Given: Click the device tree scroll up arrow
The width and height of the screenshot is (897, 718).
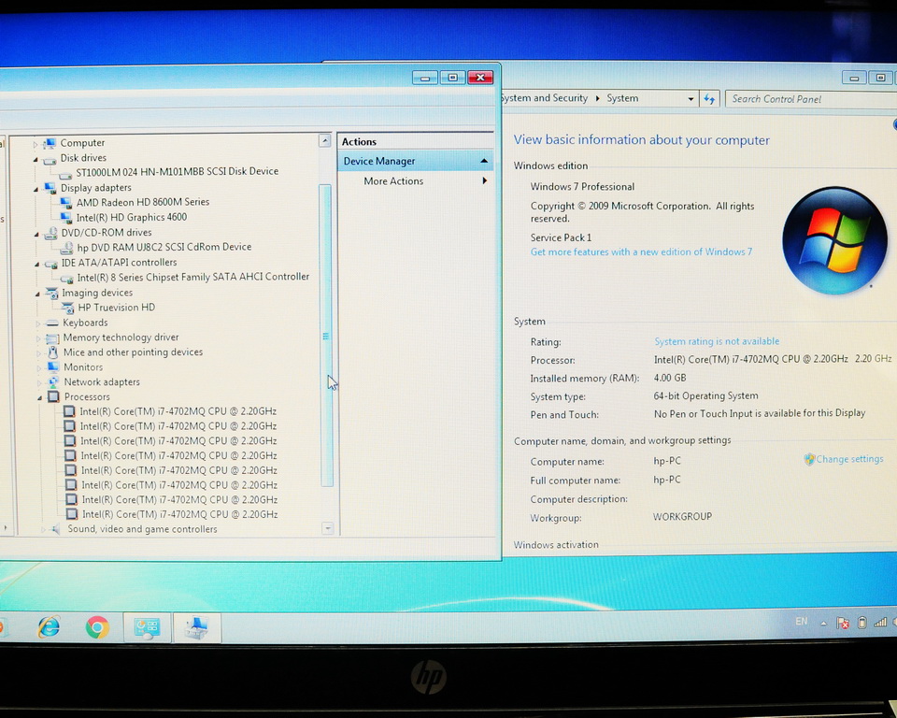Looking at the screenshot, I should tap(325, 140).
